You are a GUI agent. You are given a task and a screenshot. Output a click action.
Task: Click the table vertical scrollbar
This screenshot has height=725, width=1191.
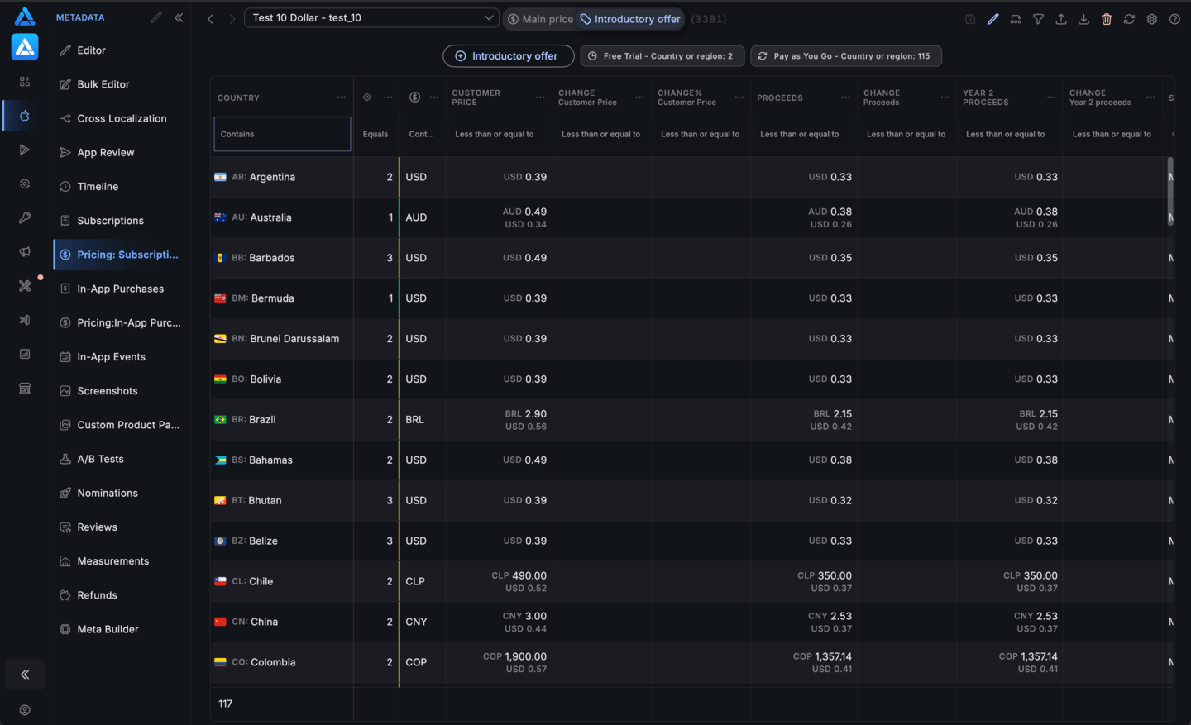(x=1170, y=192)
